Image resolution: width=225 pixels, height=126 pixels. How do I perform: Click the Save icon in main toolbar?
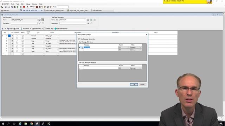pos(2,7)
